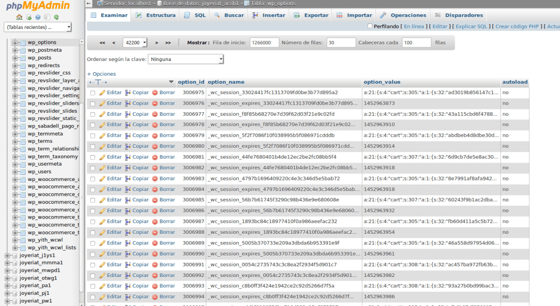
Task: Click the copy icon for row 3006976
Action: click(x=128, y=103)
